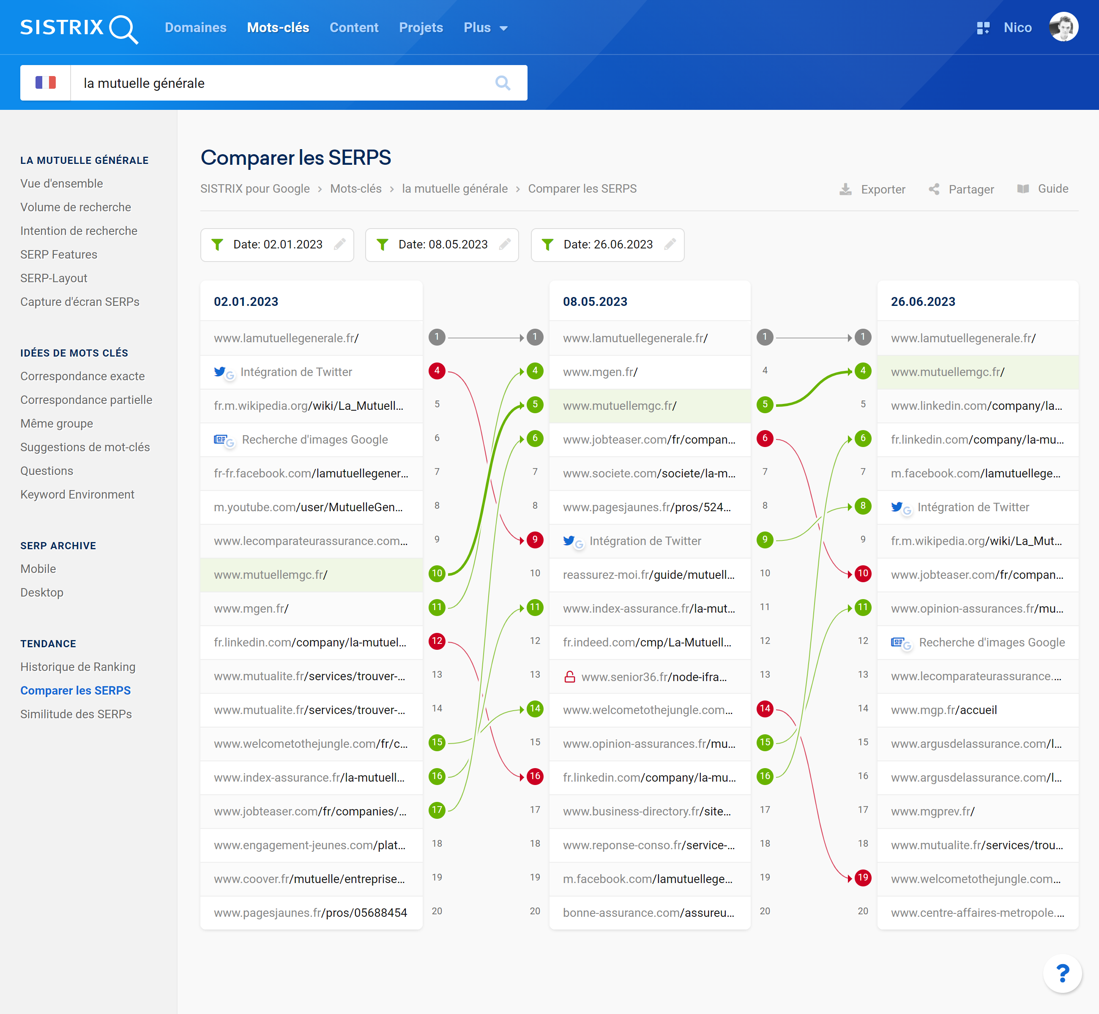Go to Intention de recherche
Image resolution: width=1099 pixels, height=1014 pixels.
79,231
